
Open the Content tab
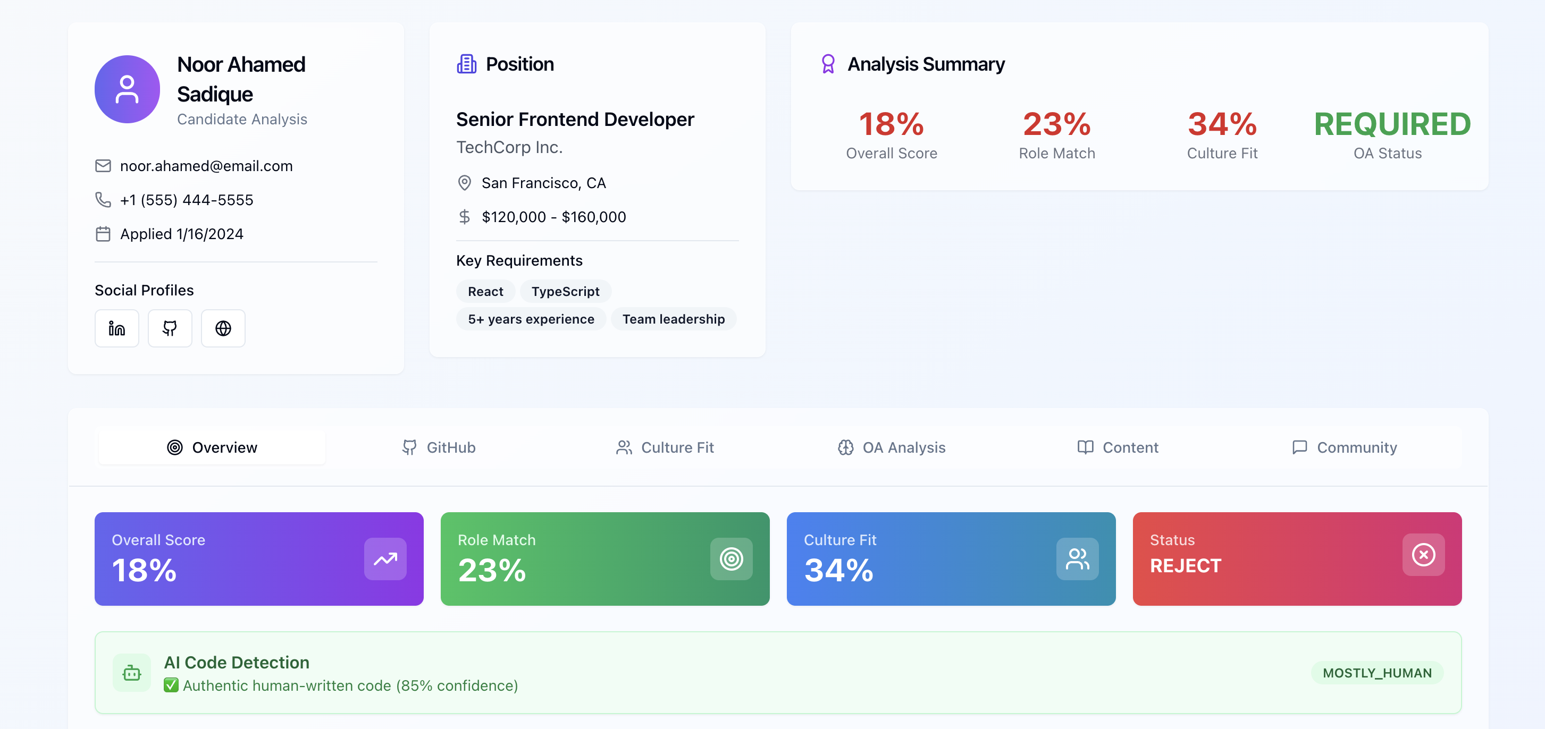coord(1118,447)
